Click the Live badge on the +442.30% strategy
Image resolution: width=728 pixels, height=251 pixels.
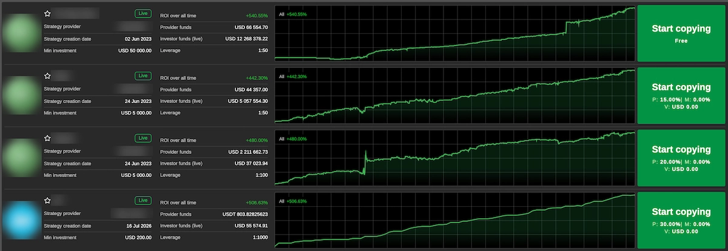143,76
